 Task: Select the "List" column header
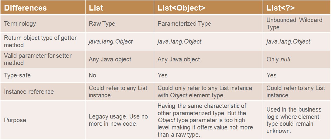(96, 8)
